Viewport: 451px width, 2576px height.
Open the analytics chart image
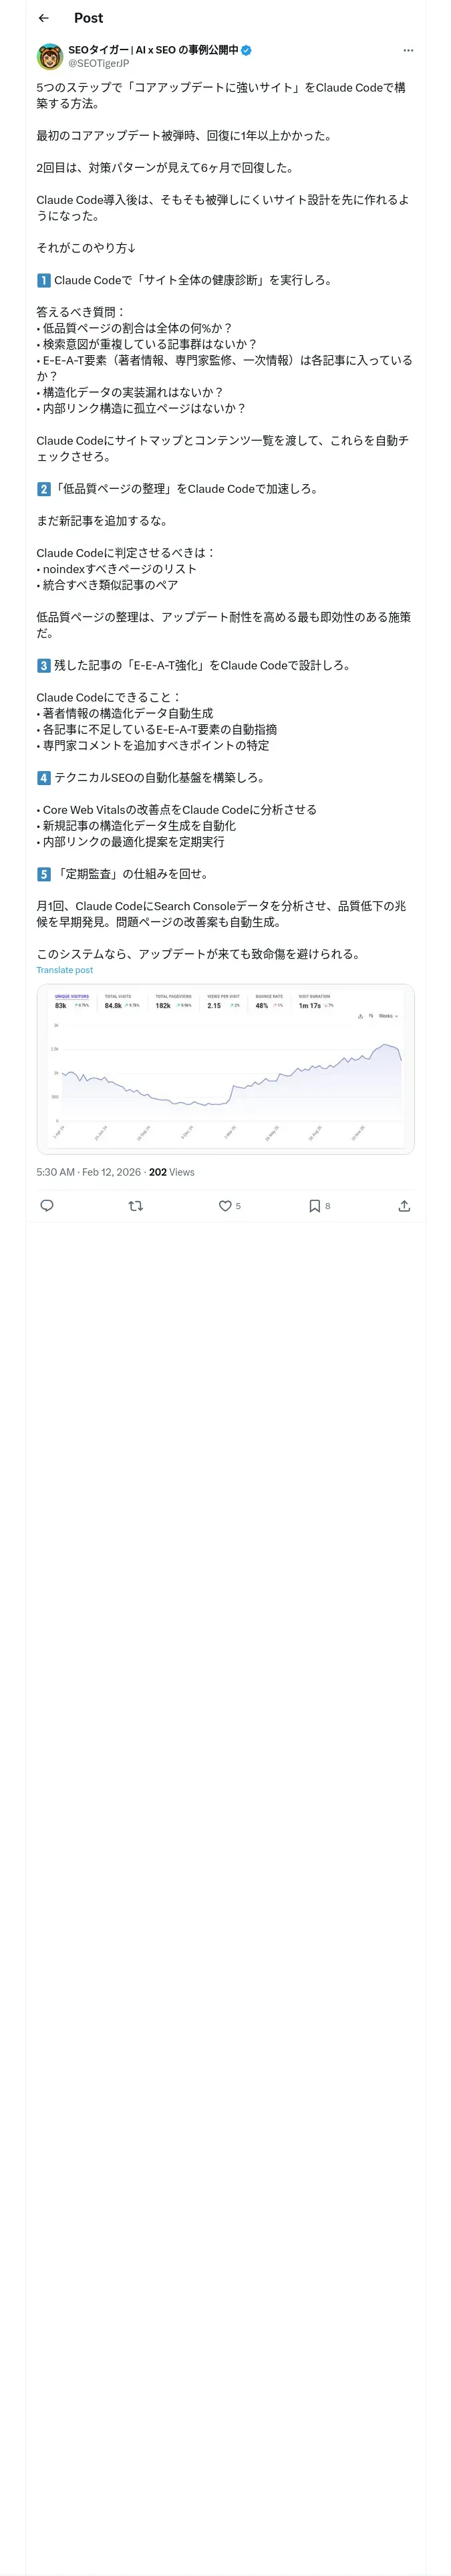coord(225,1070)
